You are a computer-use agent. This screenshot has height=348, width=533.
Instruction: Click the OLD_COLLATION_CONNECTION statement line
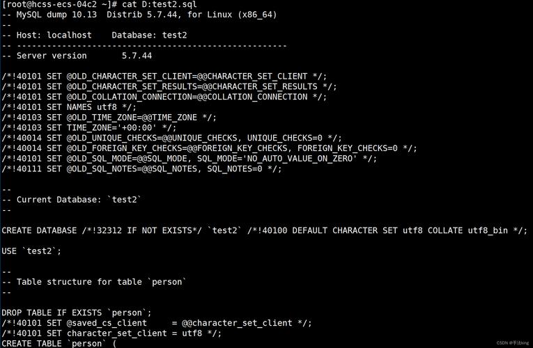tap(164, 97)
